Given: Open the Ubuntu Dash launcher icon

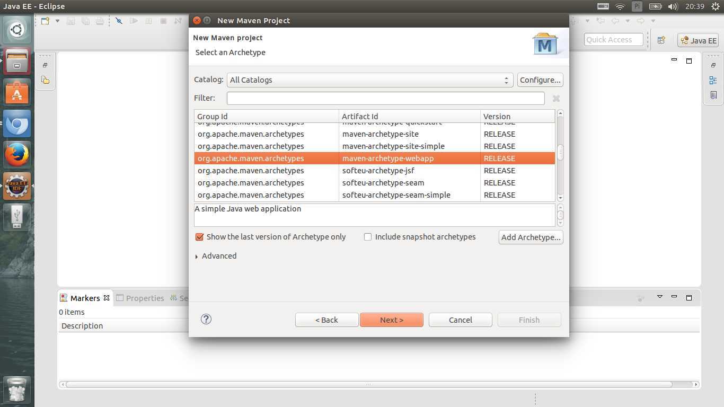Looking at the screenshot, I should [17, 30].
